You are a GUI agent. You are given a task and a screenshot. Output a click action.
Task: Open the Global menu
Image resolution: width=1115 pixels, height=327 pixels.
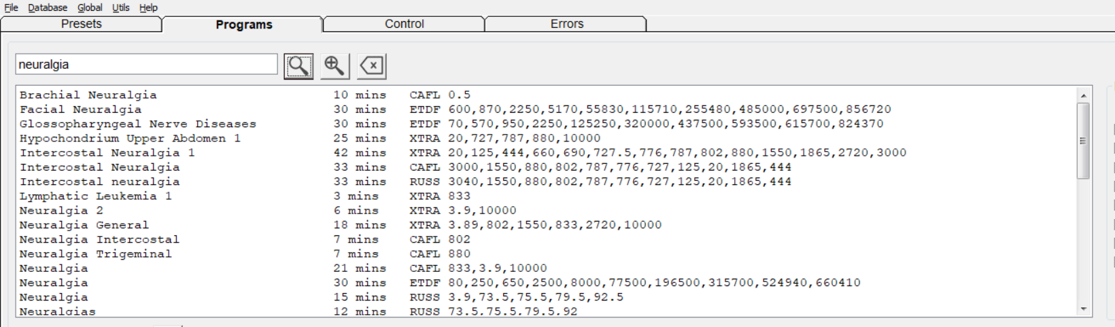pyautogui.click(x=90, y=7)
